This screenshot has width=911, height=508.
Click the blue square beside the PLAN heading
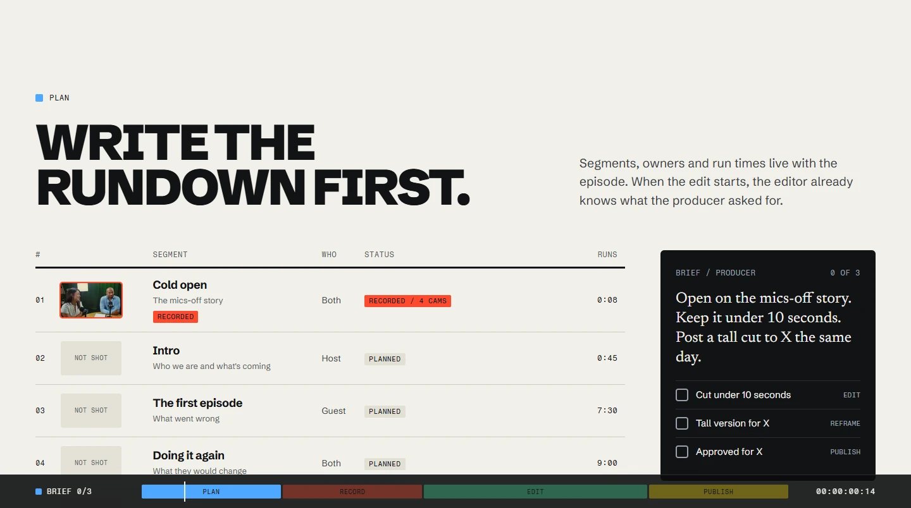click(x=39, y=98)
